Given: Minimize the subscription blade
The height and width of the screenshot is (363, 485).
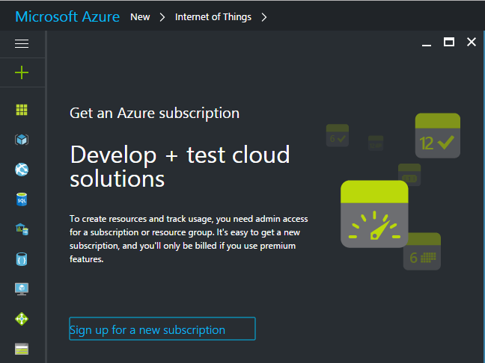Looking at the screenshot, I should (x=427, y=43).
